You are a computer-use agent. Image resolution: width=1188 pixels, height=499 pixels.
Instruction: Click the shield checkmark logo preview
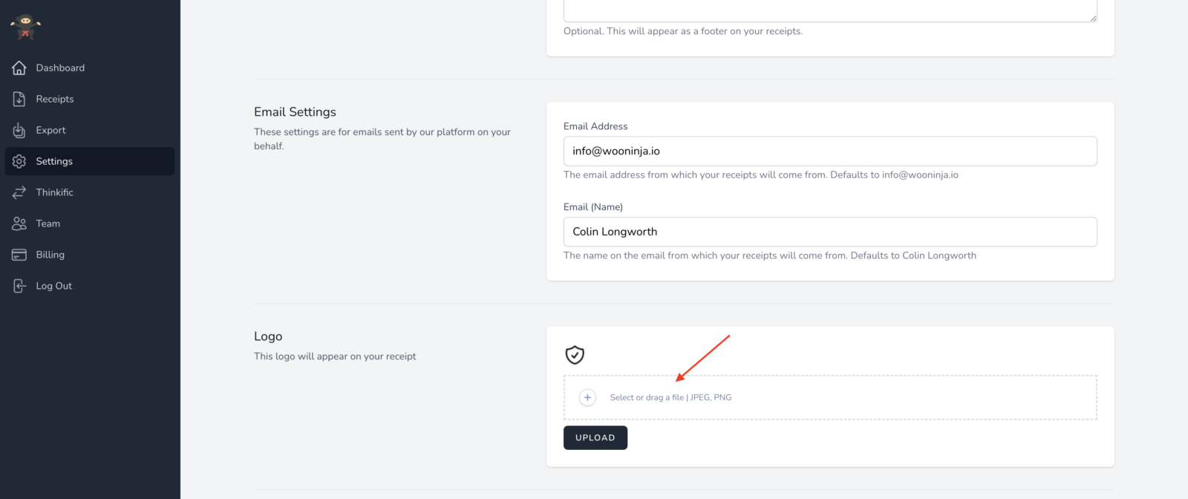point(575,355)
